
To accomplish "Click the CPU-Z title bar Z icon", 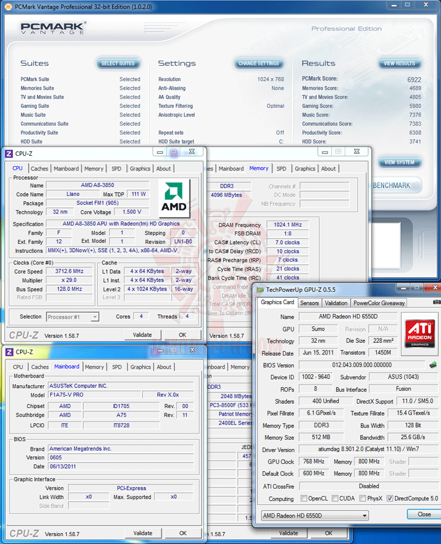I will tap(9, 153).
